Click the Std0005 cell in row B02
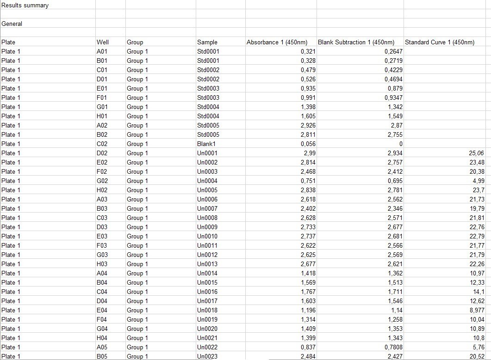 [221, 134]
